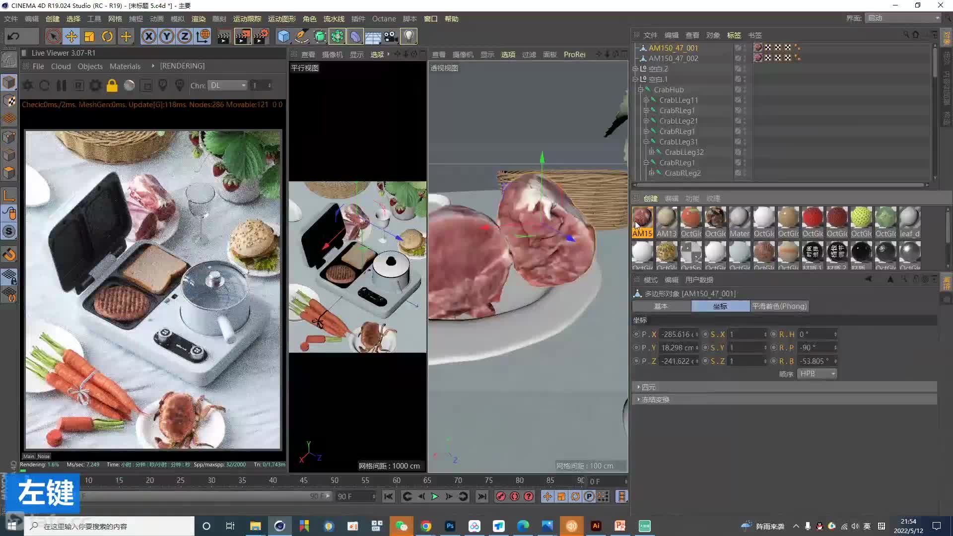Select AM150_47_001 in object tree
Screen dimensions: 953x536
[673, 48]
